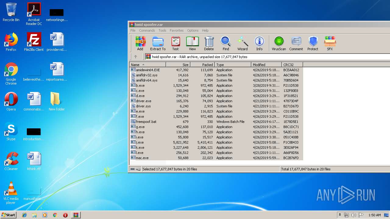390x219 pixels.
Task: Open providervid... Word document on desktop
Action: [x=57, y=42]
